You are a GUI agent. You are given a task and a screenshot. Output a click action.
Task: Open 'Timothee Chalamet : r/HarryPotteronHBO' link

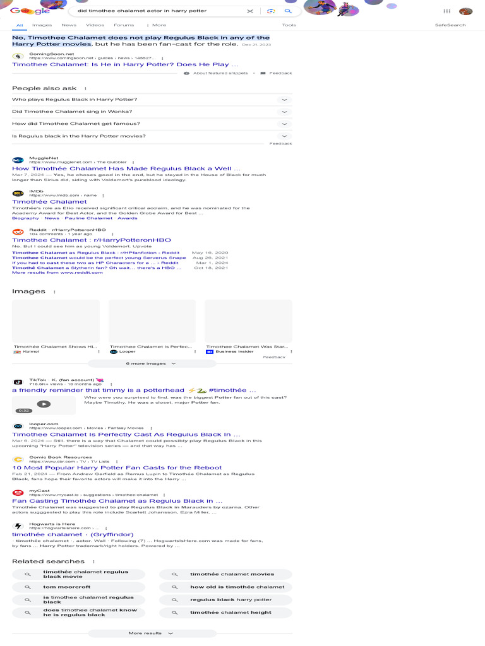pos(92,240)
